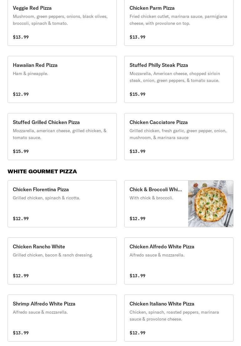The image size is (241, 346).
Task: Click the White Gourmet Pizza section heading
Action: tap(42, 171)
